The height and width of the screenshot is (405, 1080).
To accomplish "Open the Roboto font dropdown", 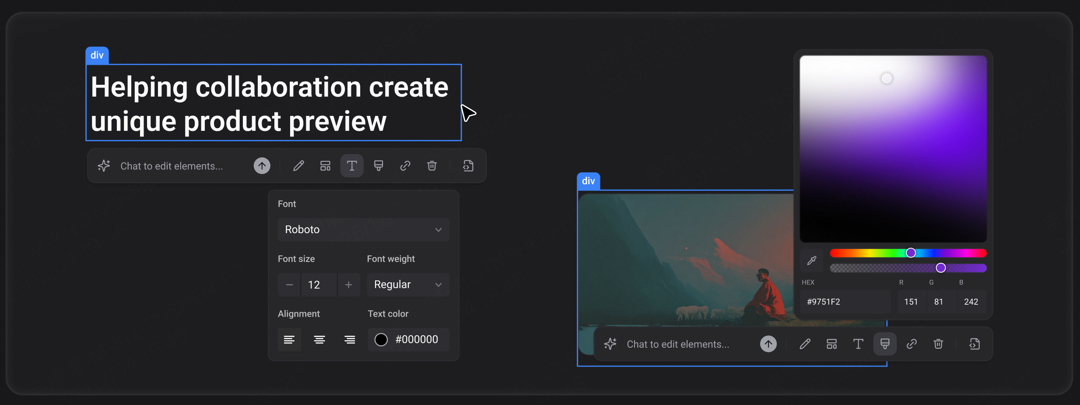I will [363, 230].
